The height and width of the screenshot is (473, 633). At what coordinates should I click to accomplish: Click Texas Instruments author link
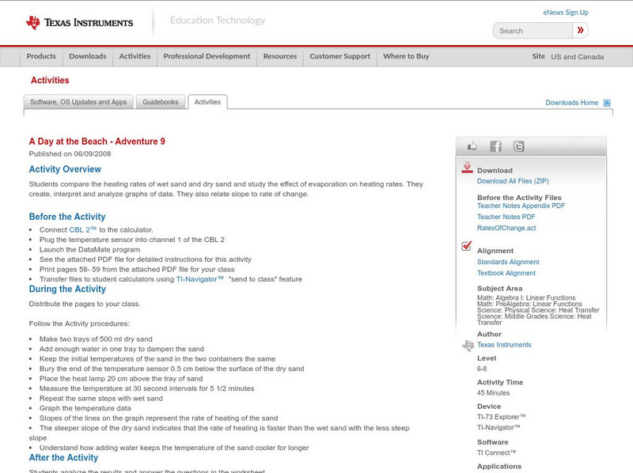[x=504, y=345]
